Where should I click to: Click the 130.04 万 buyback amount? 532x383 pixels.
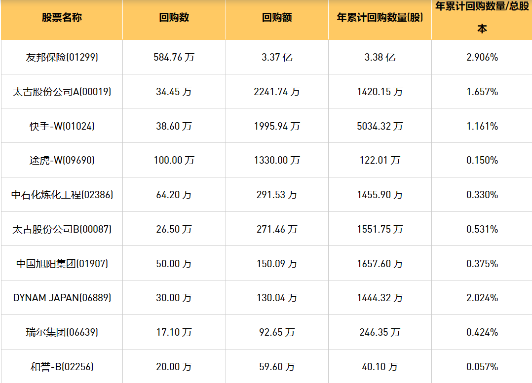[x=277, y=298]
